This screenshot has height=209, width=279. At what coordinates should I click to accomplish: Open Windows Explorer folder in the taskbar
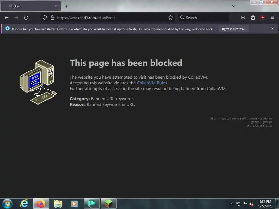(x=58, y=204)
